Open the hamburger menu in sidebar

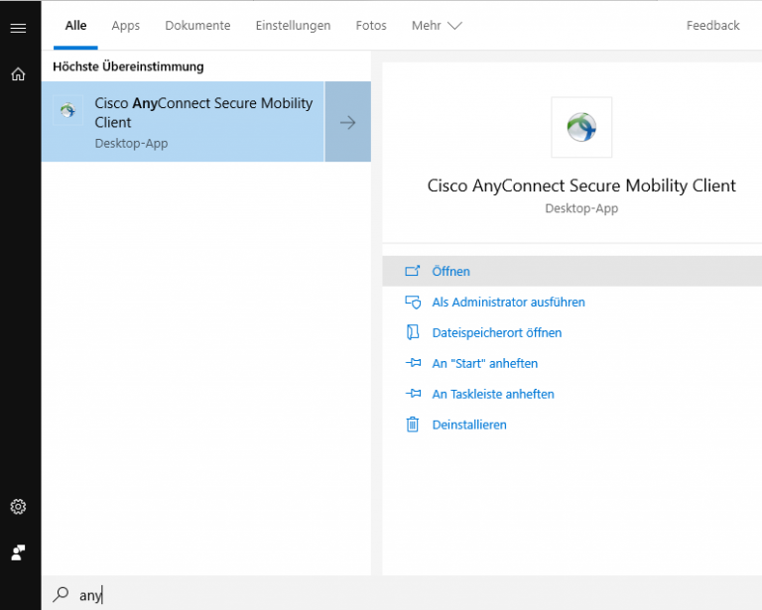(x=18, y=28)
